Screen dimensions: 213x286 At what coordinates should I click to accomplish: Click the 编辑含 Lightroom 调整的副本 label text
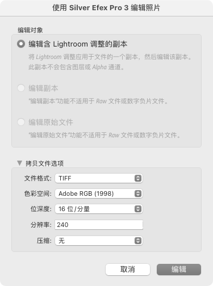tap(78, 44)
